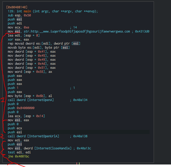Viewport: 171px width, 167px height.
Task: Select 'mov dword [esp + 0x41], eax'
Action: 32,52
